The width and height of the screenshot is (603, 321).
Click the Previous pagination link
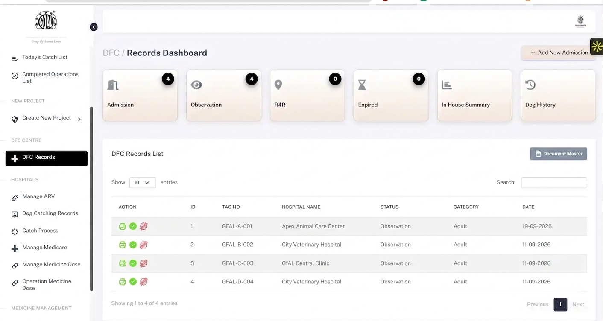(538, 304)
